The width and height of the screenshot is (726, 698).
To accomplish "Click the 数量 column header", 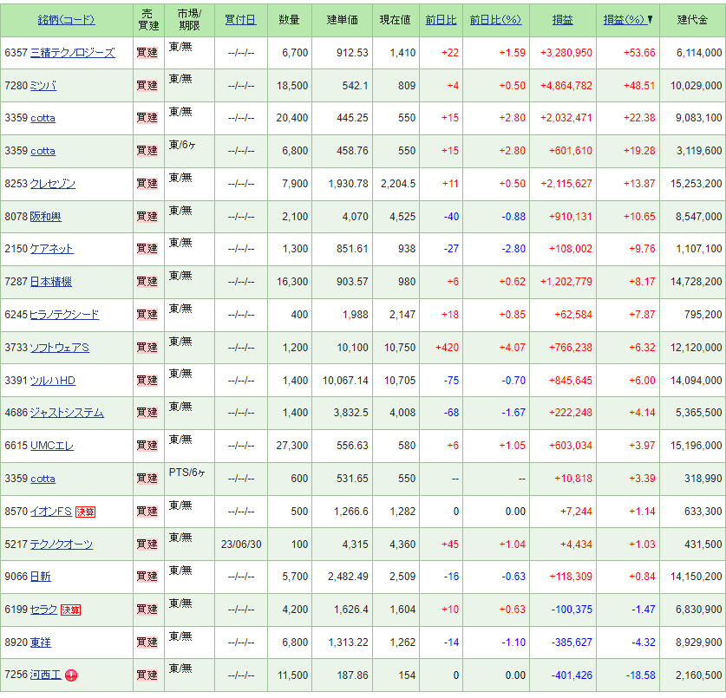I will tap(290, 19).
